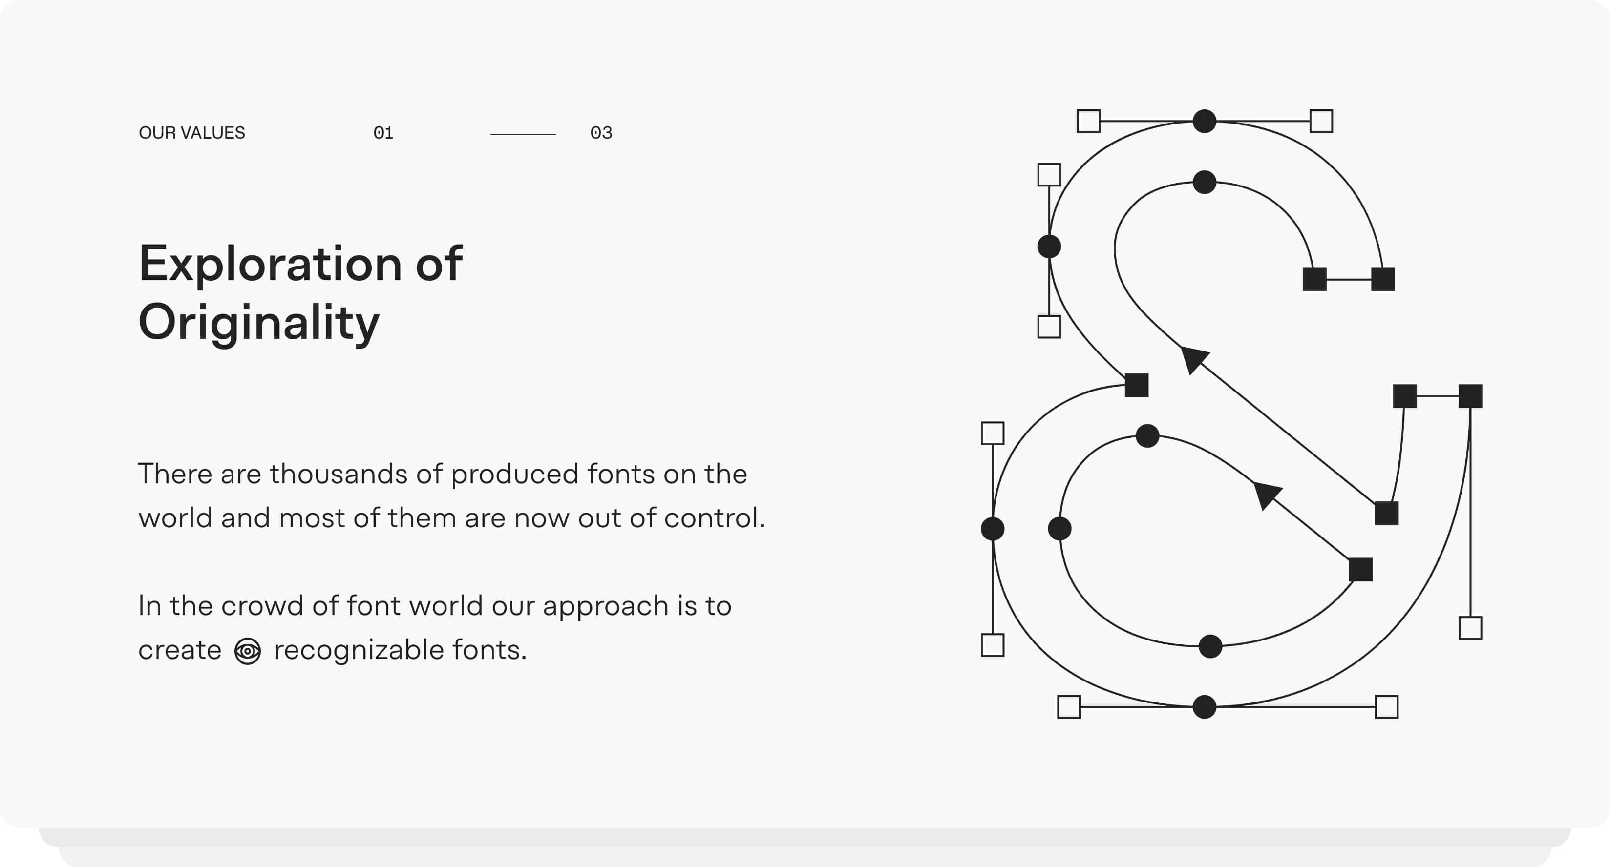
Task: Click the progress line between 01 and 03
Action: coord(523,134)
